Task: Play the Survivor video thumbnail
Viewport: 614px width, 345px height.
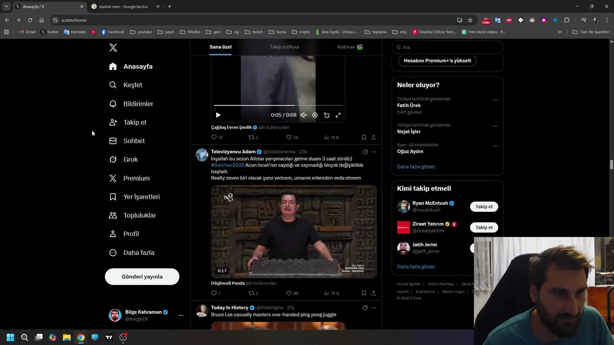Action: (294, 231)
